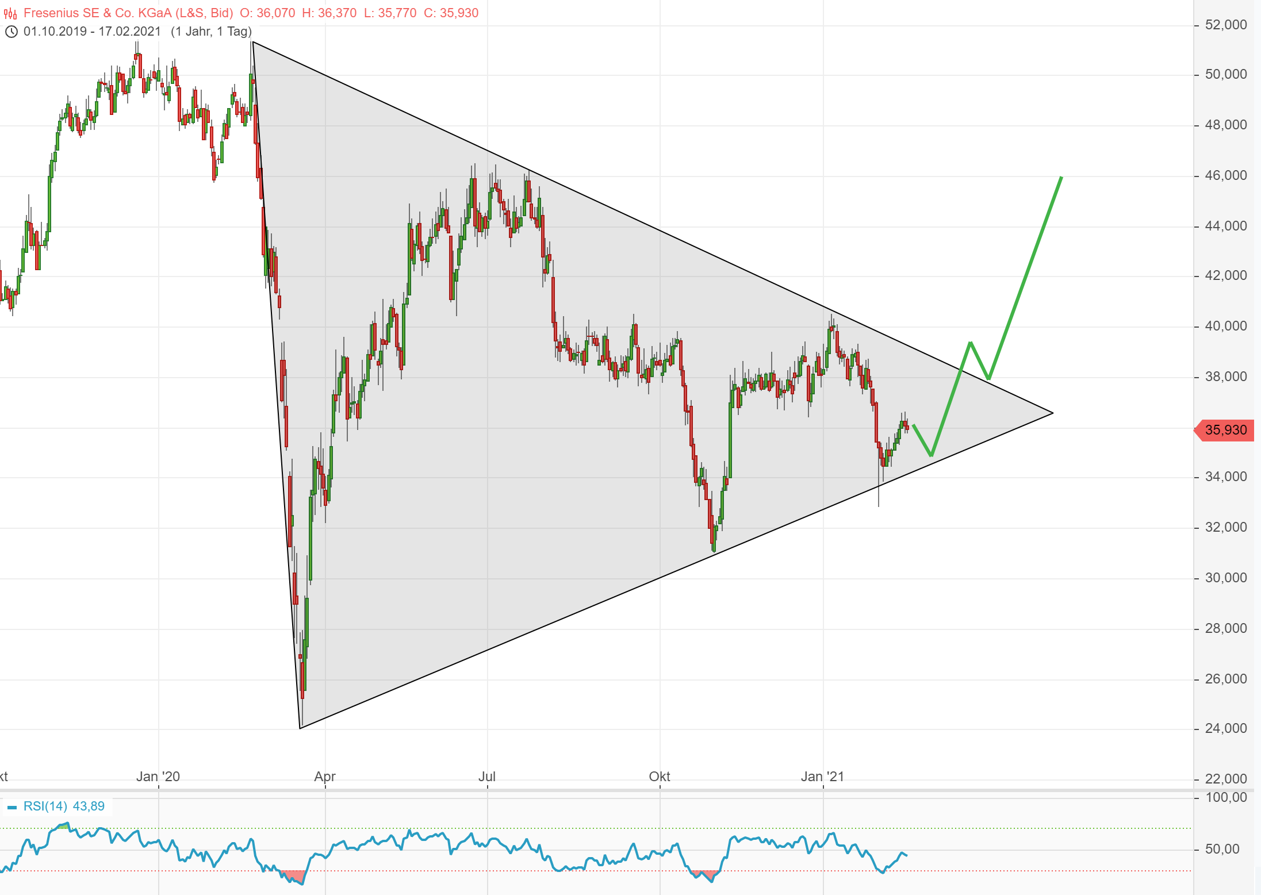1261x895 pixels.
Task: Click the right apex of the triangle
Action: pyautogui.click(x=1052, y=413)
